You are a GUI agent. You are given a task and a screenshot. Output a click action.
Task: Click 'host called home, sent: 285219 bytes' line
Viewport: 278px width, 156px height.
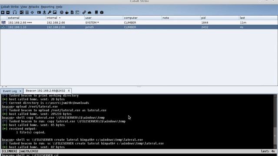click(x=37, y=114)
